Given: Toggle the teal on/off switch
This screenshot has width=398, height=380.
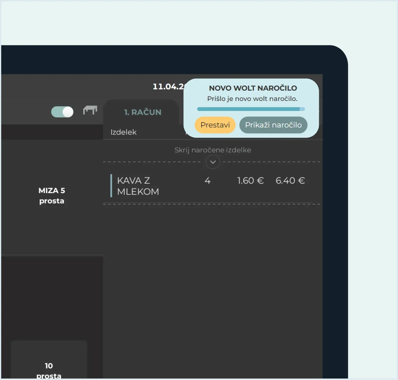Looking at the screenshot, I should 62,112.
